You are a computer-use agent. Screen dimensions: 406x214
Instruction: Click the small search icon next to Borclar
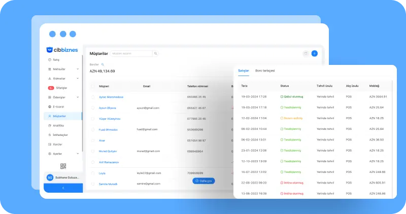click(x=103, y=64)
